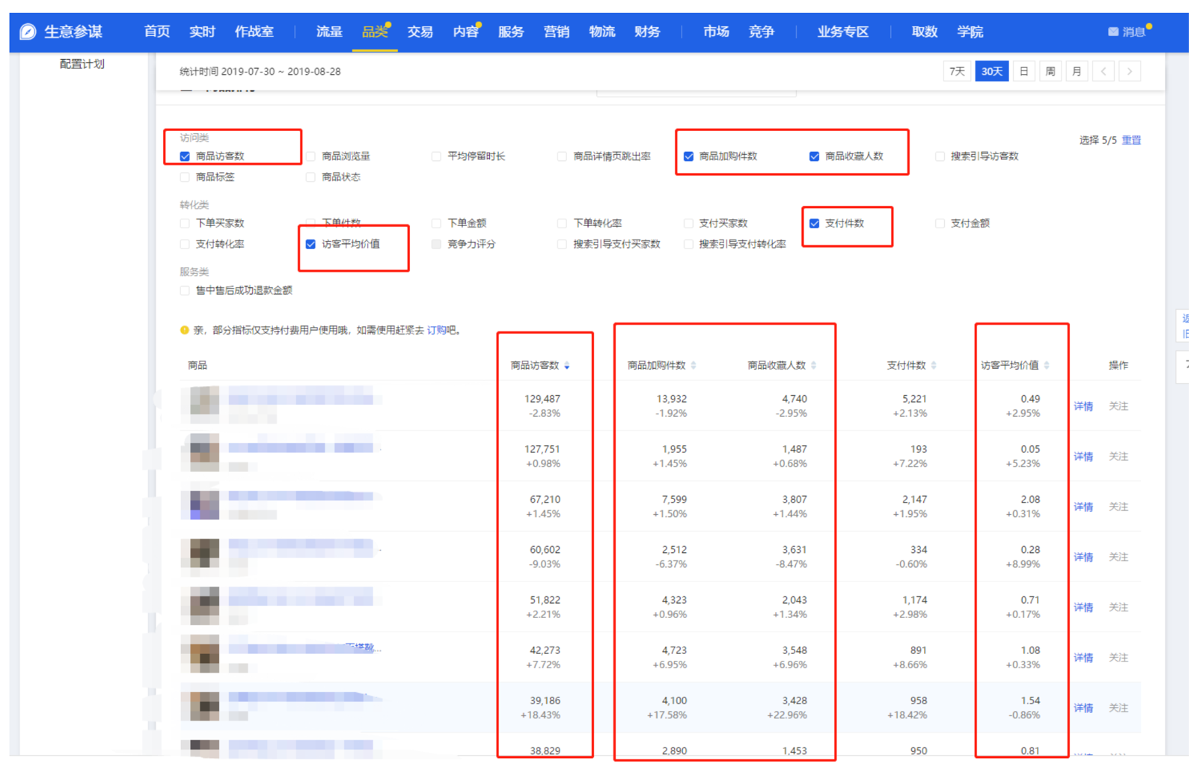Open product thumbnail with 129,487 visitors
The image size is (1194, 764).
[204, 406]
